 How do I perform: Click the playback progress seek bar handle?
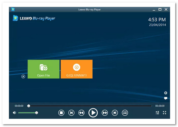coord(29,106)
